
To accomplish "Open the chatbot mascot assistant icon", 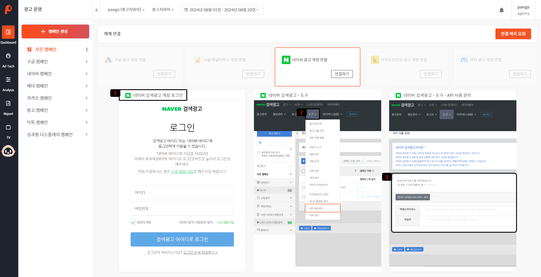I will 8,151.
